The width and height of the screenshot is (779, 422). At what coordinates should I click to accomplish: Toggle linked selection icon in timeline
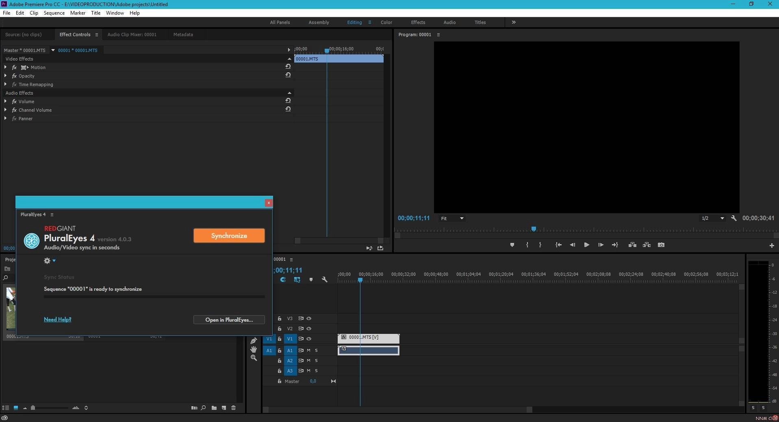[297, 279]
